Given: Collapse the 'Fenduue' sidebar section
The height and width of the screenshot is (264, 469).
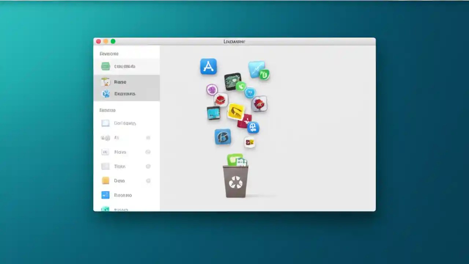Looking at the screenshot, I should coord(107,110).
